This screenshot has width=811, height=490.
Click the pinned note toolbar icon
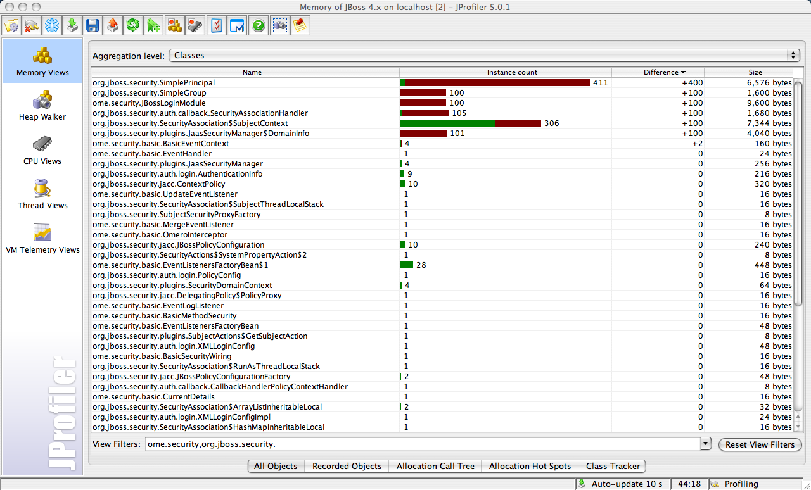click(x=300, y=25)
